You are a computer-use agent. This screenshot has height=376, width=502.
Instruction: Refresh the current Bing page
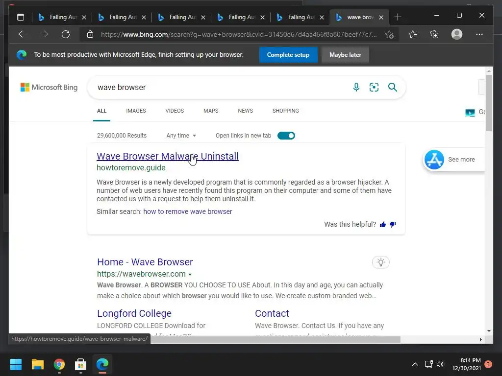click(x=66, y=34)
